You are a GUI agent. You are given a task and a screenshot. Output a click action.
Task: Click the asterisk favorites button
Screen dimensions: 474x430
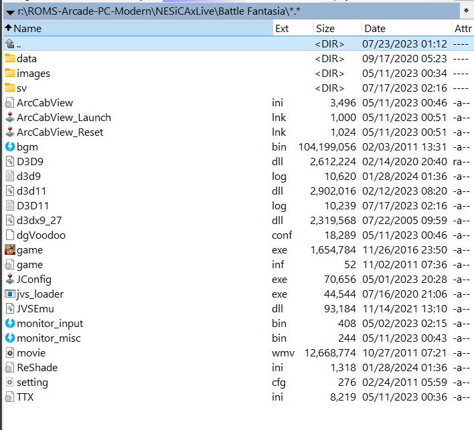(467, 11)
